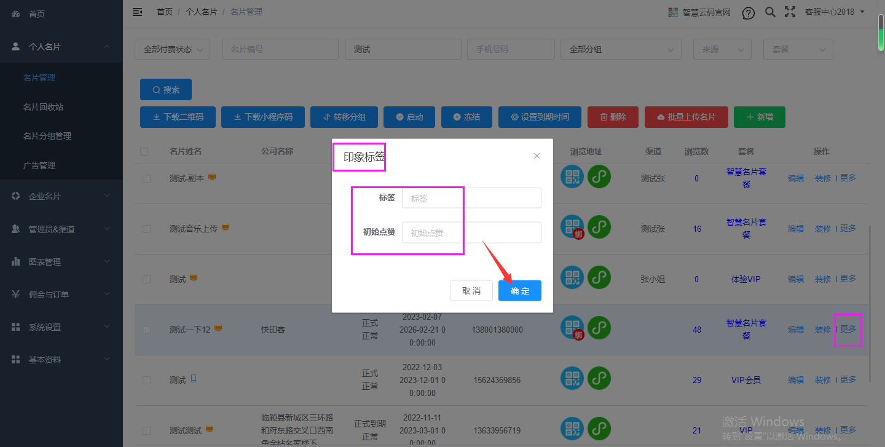Click QR code icon for 测试一下12 row
This screenshot has width=885, height=447.
point(572,328)
